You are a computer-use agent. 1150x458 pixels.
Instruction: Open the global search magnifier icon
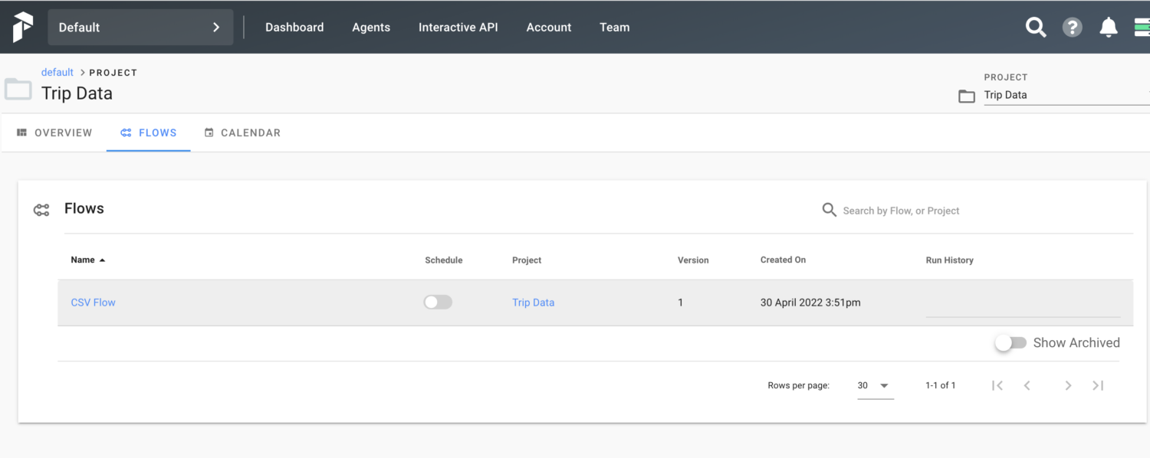(1036, 28)
